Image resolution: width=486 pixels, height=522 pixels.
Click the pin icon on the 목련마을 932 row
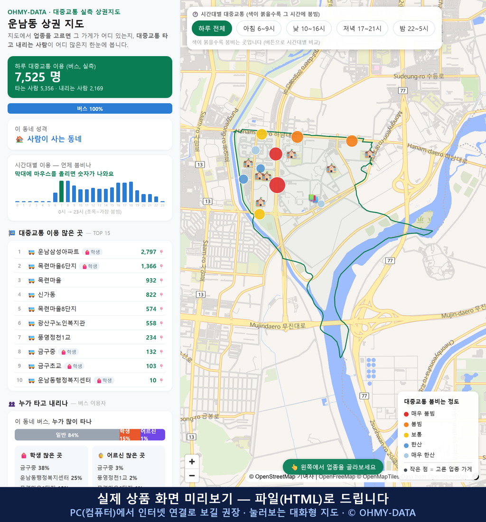161,280
